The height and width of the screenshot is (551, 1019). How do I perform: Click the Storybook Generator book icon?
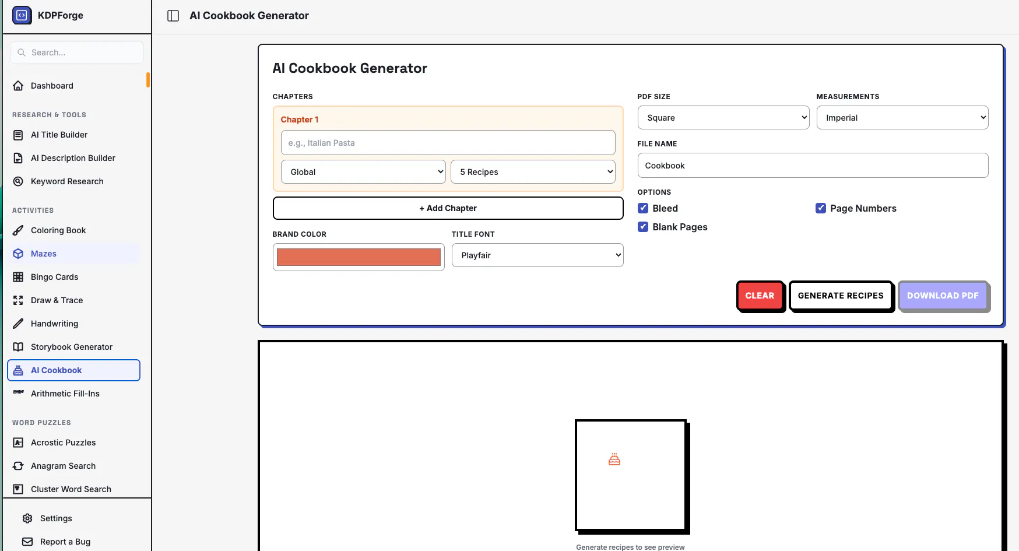18,347
